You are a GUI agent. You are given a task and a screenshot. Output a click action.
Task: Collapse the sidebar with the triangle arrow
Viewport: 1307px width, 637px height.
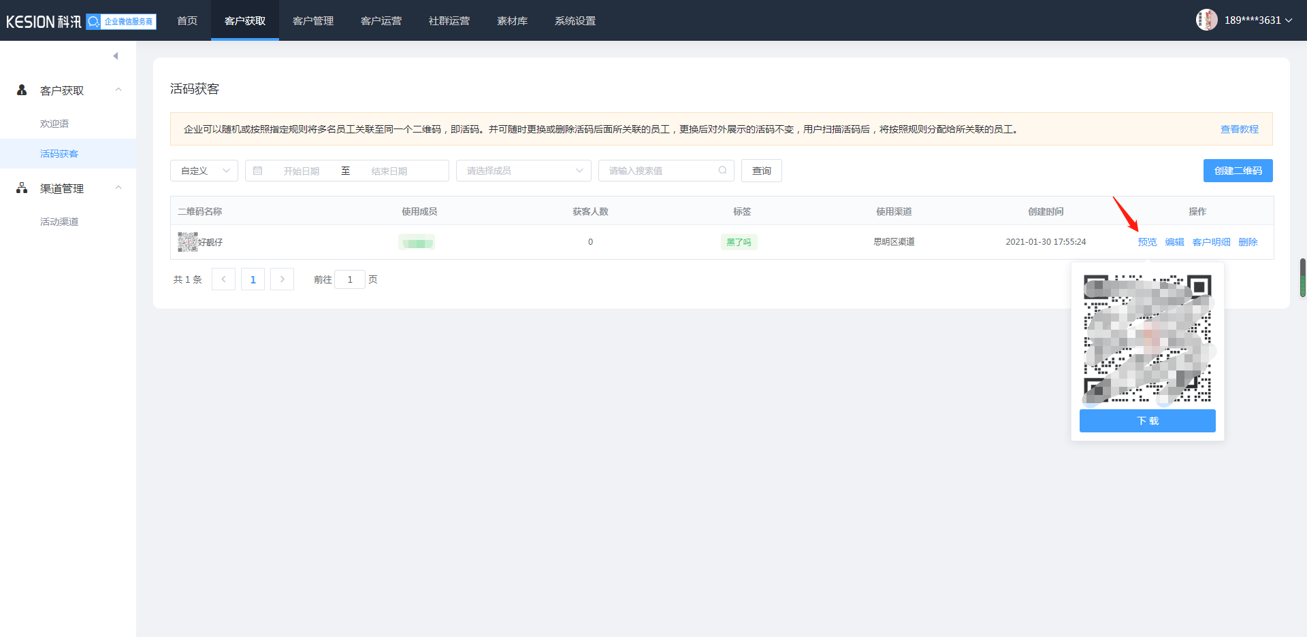[116, 56]
